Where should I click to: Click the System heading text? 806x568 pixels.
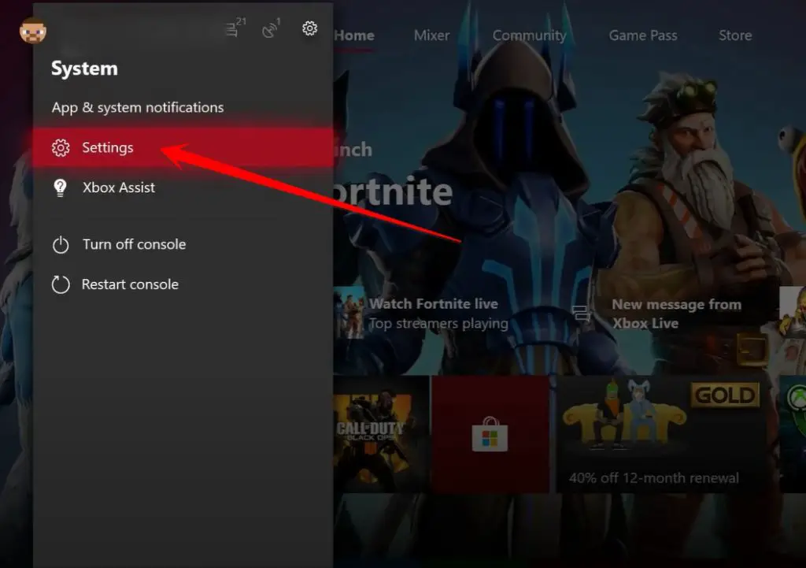84,69
